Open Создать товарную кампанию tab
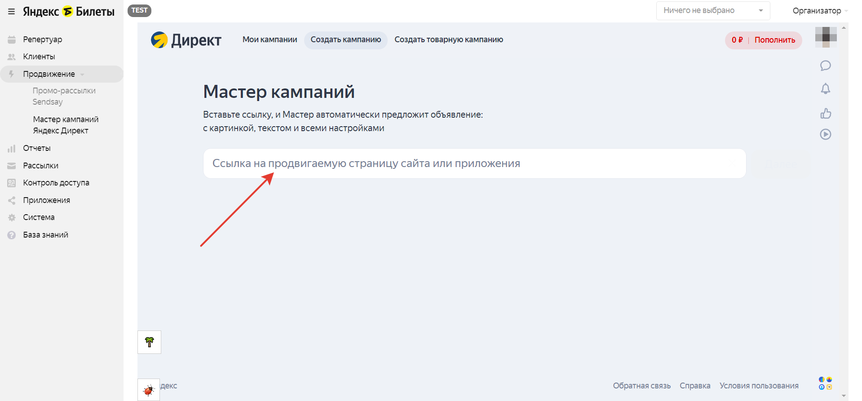 coord(449,40)
